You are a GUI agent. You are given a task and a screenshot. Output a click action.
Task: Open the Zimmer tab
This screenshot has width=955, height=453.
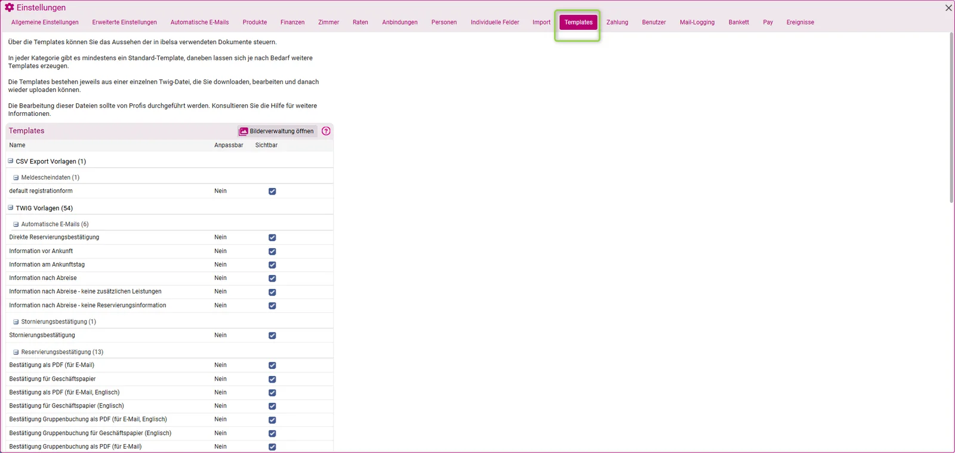click(x=329, y=23)
